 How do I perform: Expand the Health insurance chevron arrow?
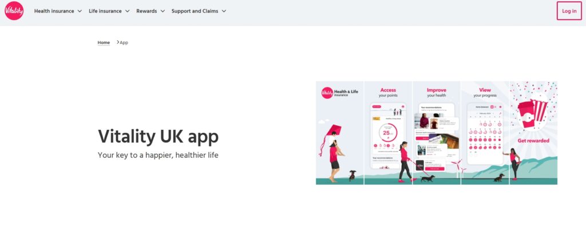tap(80, 11)
